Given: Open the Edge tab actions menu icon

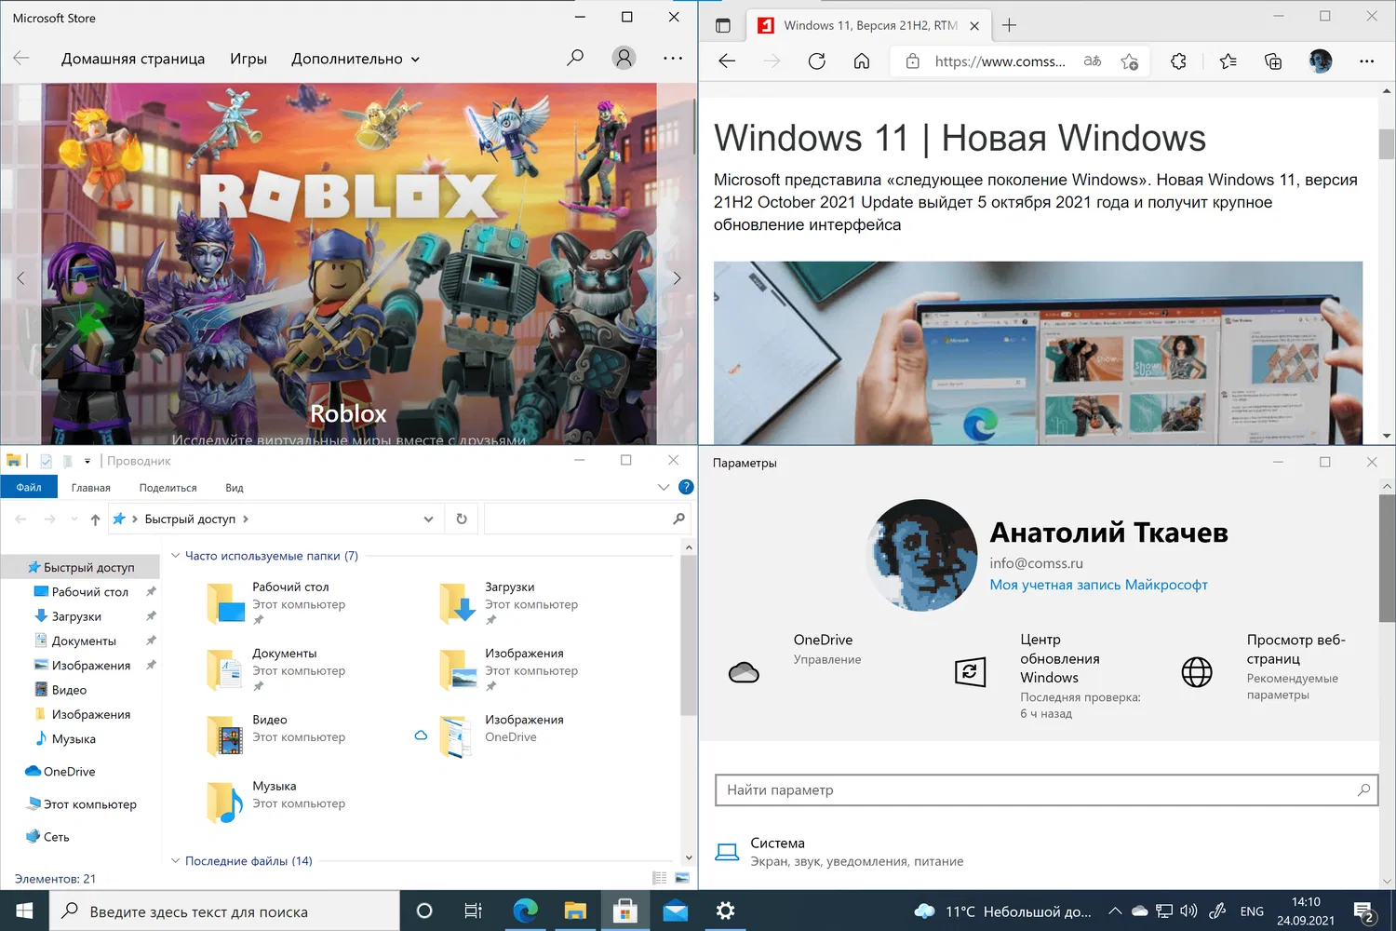Looking at the screenshot, I should pos(723,25).
